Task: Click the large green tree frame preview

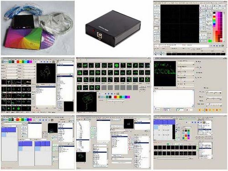Action: (x=86, y=101)
